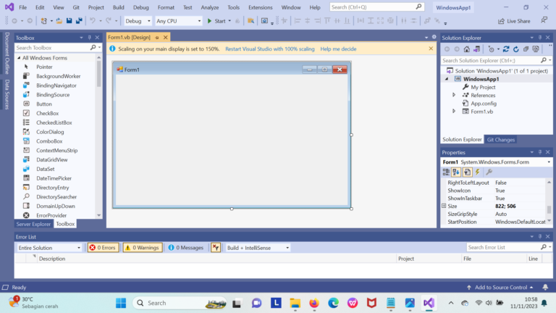Viewport: 556px width, 313px height.
Task: Click the Home icon in Solution Explorer
Action: tap(467, 49)
